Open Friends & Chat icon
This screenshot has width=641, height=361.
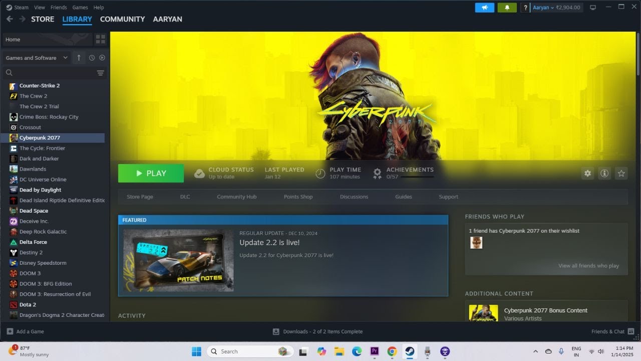(630, 331)
